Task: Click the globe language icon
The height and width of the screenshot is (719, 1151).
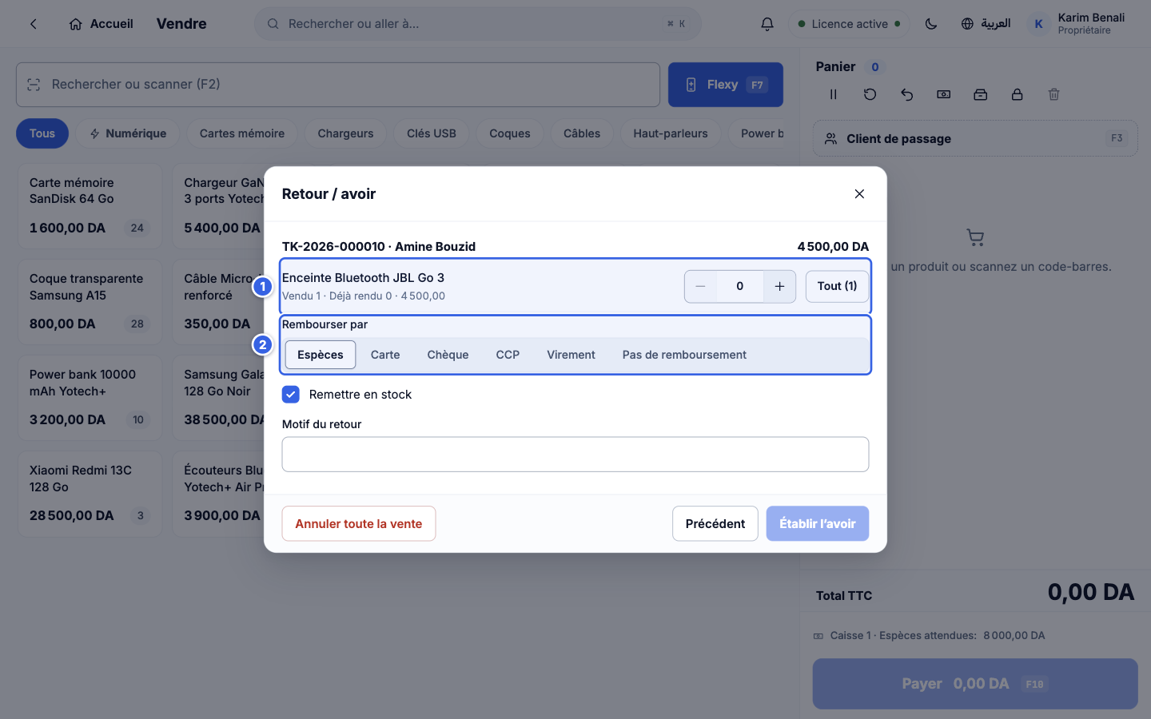Action: click(x=967, y=24)
